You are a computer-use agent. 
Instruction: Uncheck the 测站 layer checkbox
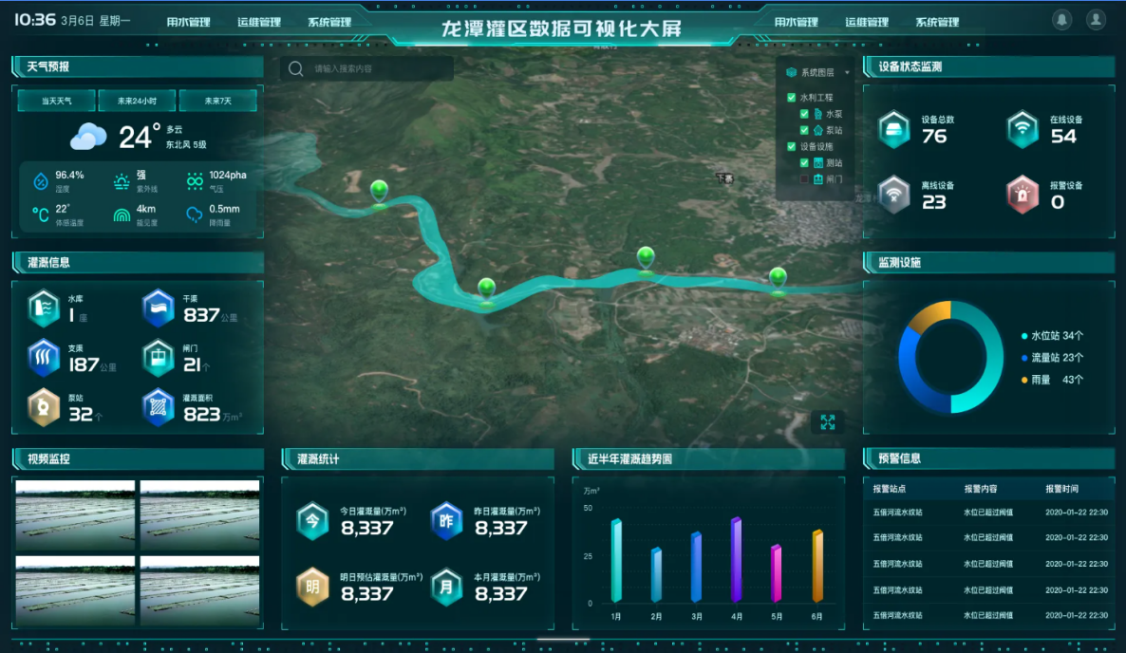coord(804,163)
